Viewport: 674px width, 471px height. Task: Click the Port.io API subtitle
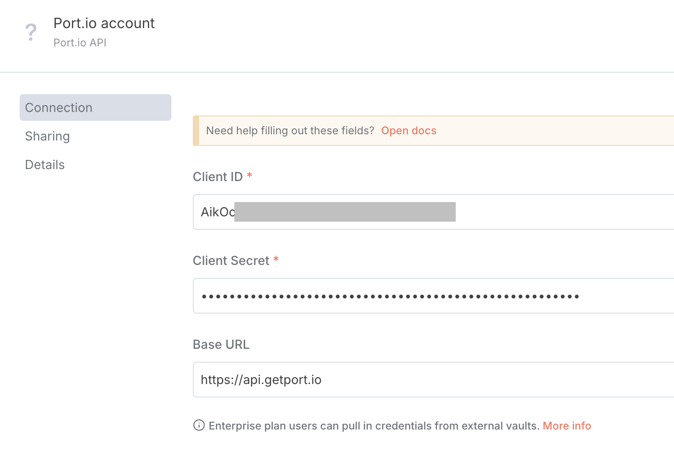point(80,43)
